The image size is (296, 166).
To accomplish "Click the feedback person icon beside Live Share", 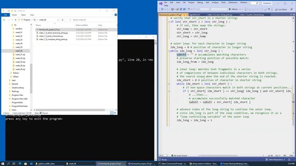I will [x=292, y=9].
